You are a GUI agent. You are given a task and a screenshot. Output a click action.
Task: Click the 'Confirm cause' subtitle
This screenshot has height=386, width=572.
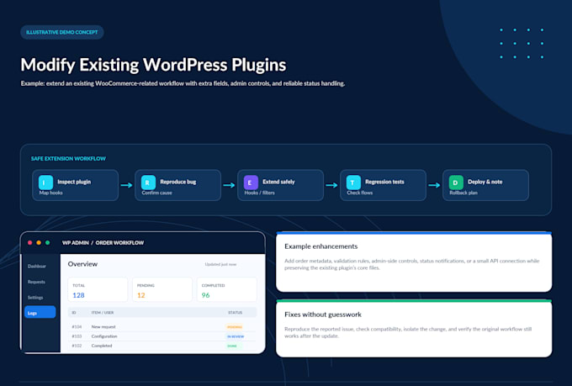click(x=156, y=193)
